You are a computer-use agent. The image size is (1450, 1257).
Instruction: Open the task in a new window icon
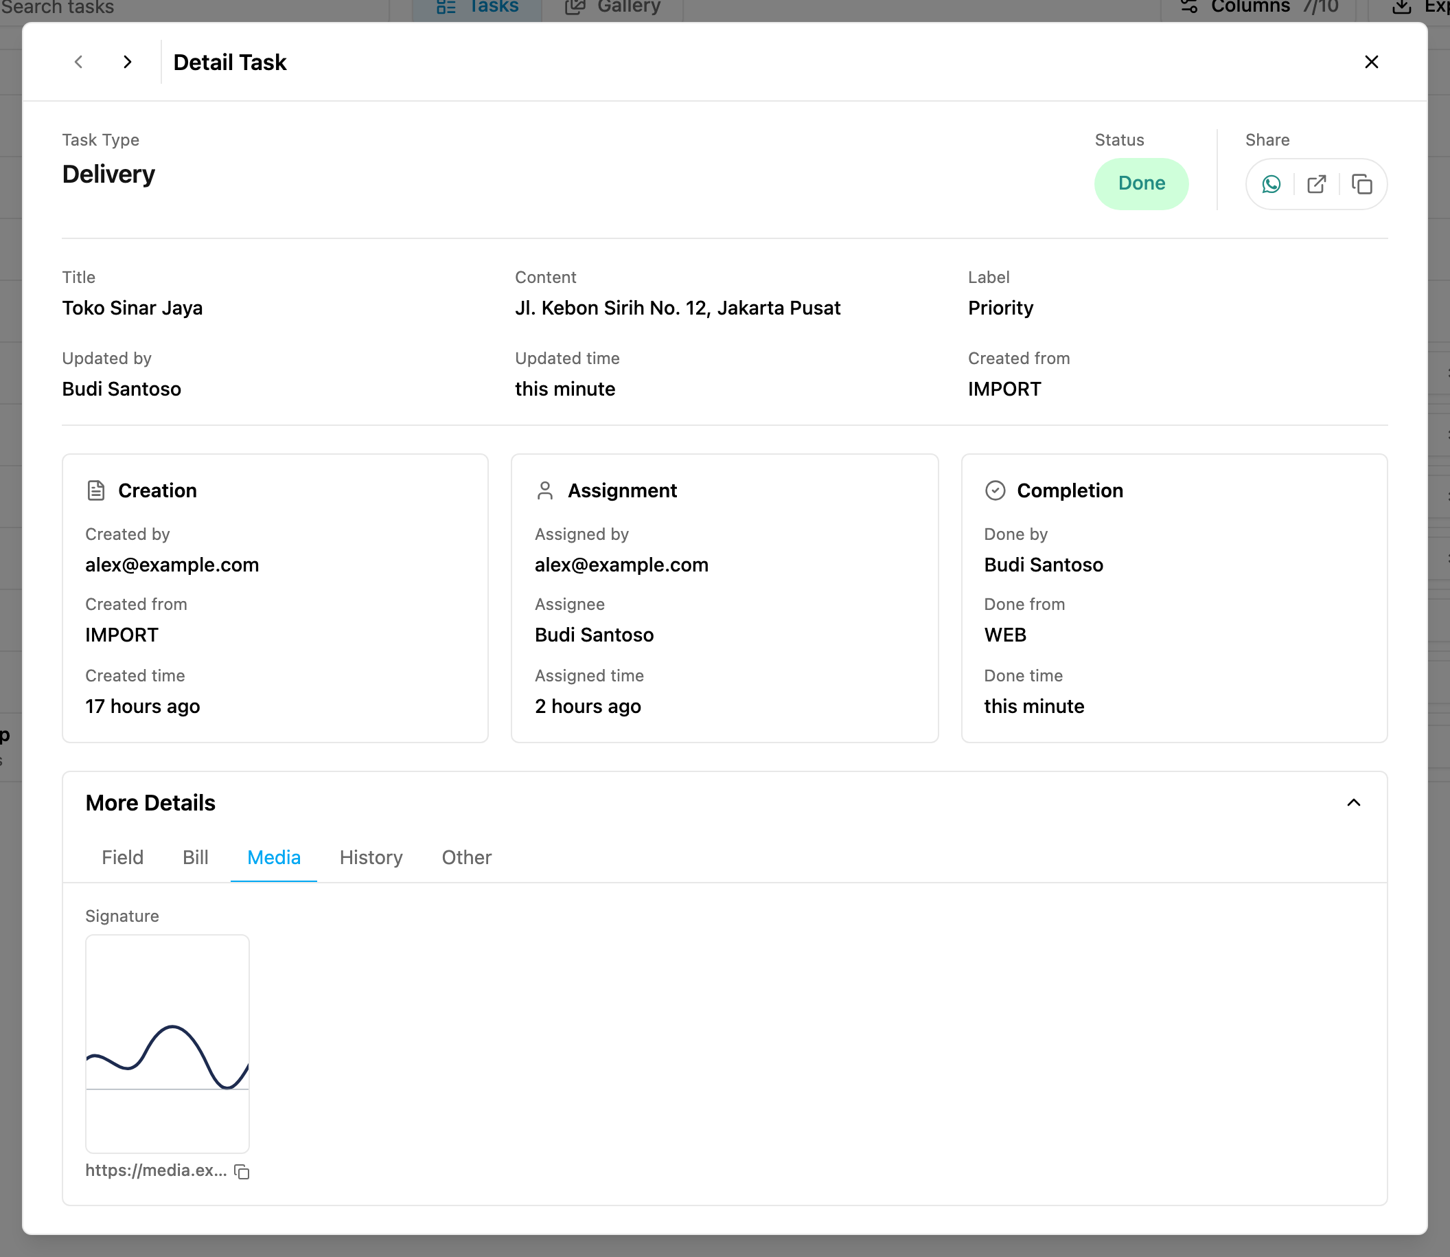click(1316, 184)
